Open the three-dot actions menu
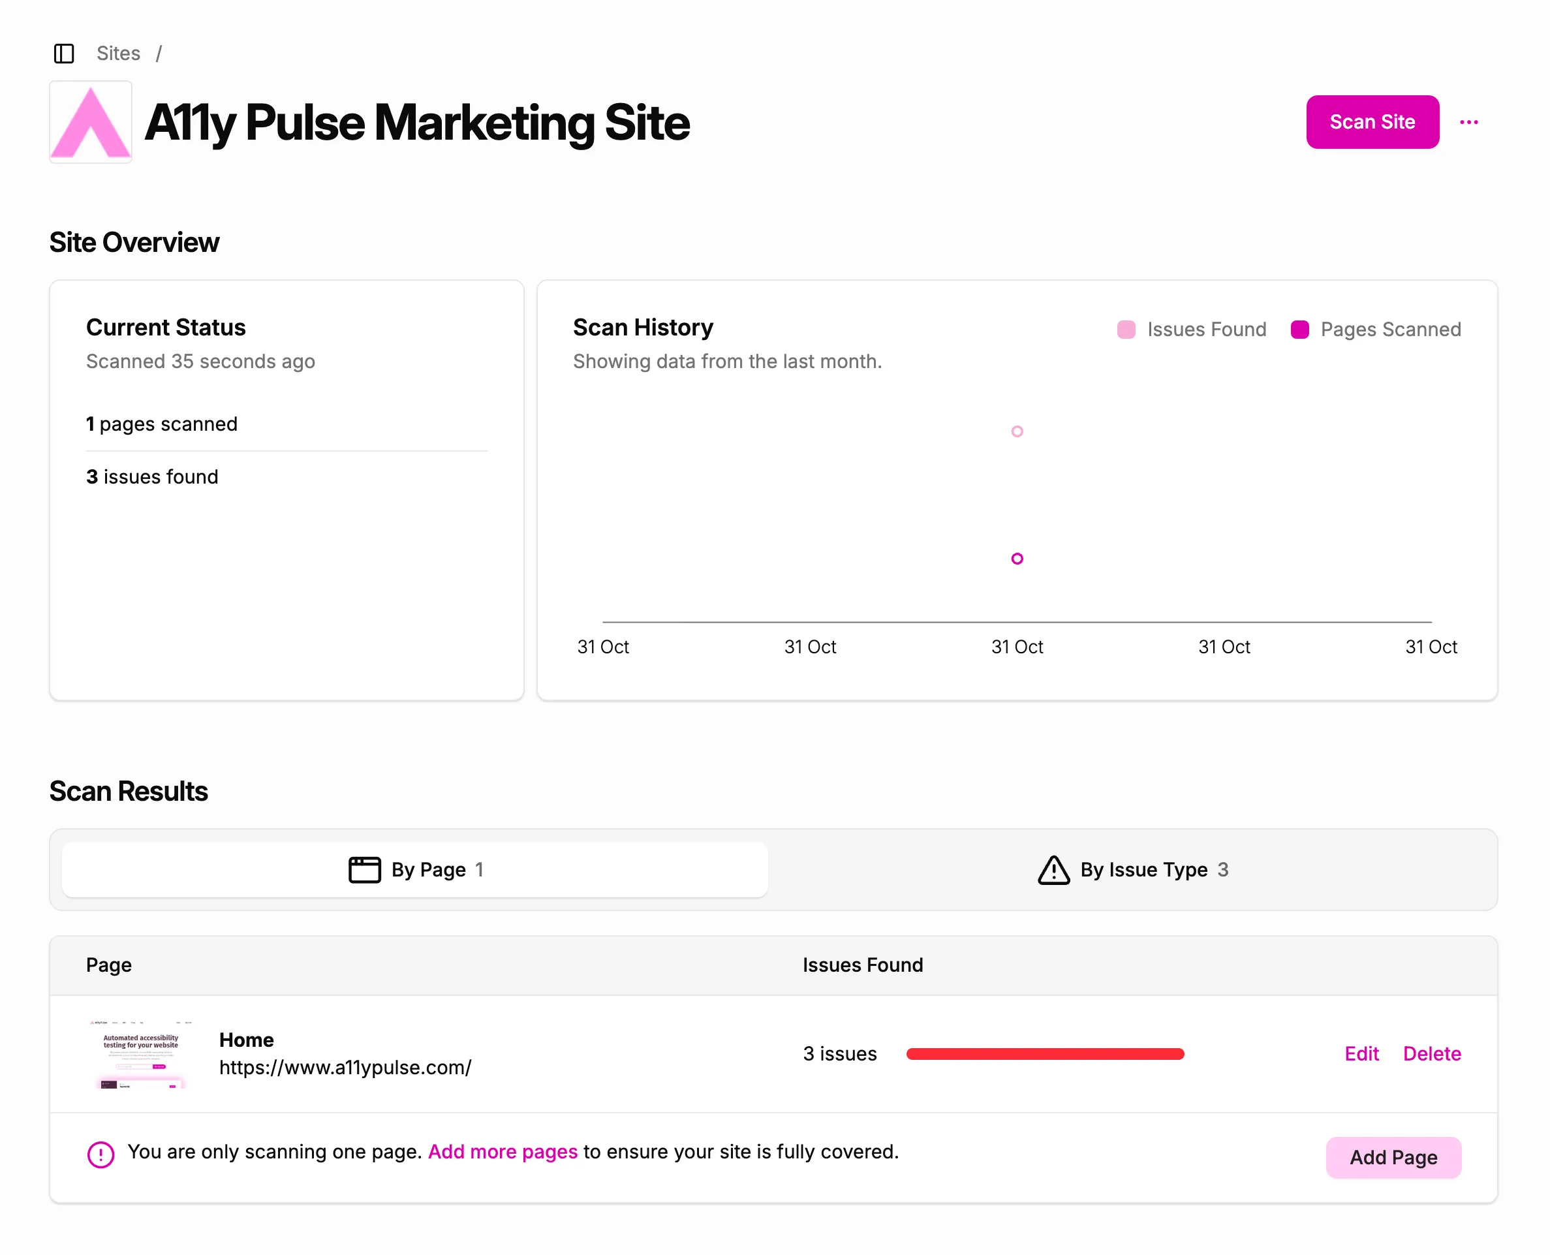The width and height of the screenshot is (1550, 1255). tap(1469, 121)
